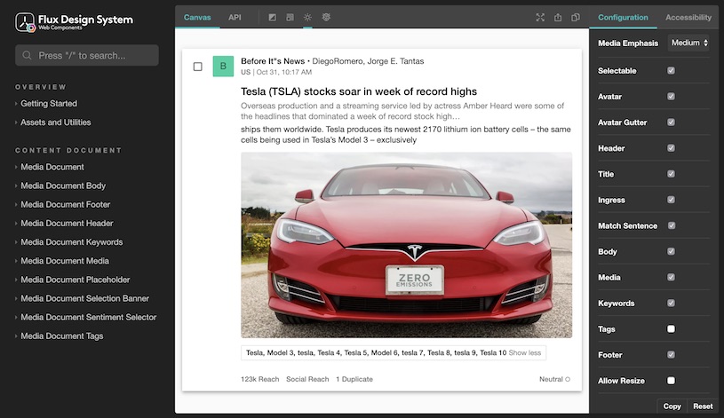This screenshot has height=418, width=724.
Task: Toggle the Avatar Gutter checkbox
Action: (671, 122)
